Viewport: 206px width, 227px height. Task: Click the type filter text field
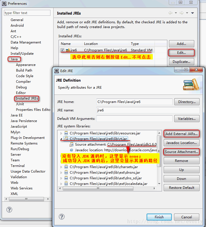[27, 13]
